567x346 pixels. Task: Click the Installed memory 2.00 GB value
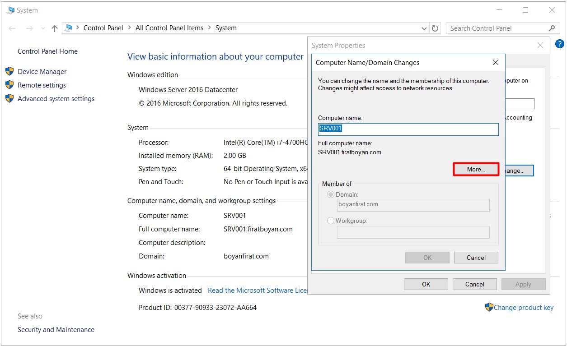[235, 156]
